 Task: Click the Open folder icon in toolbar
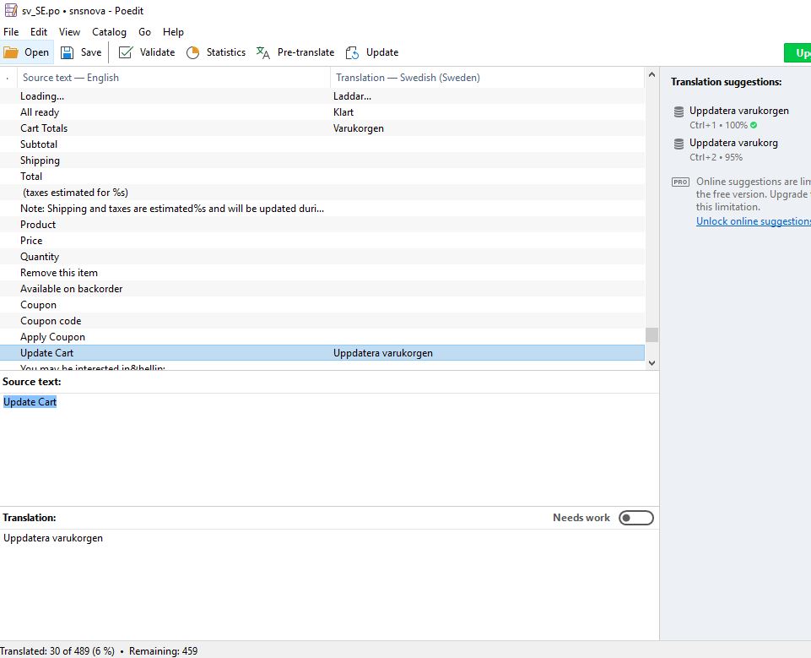11,52
